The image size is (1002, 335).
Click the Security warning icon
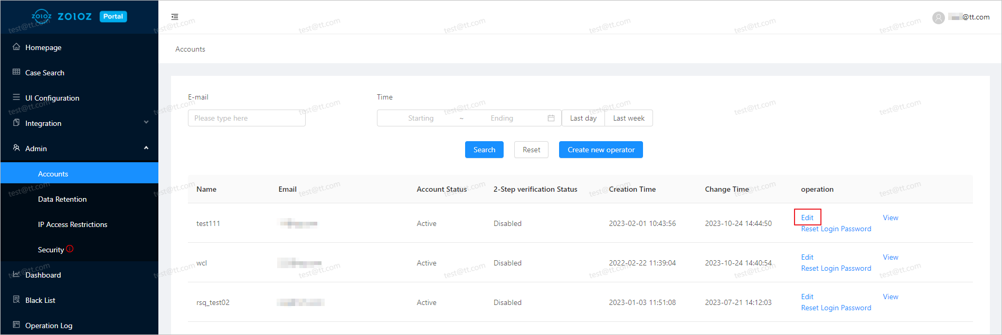70,249
